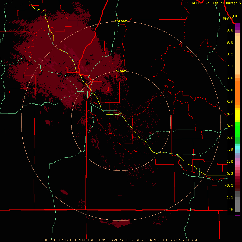Click the 0.2 scale value
Viewport: 242px width, 242px height.
coord(230,174)
